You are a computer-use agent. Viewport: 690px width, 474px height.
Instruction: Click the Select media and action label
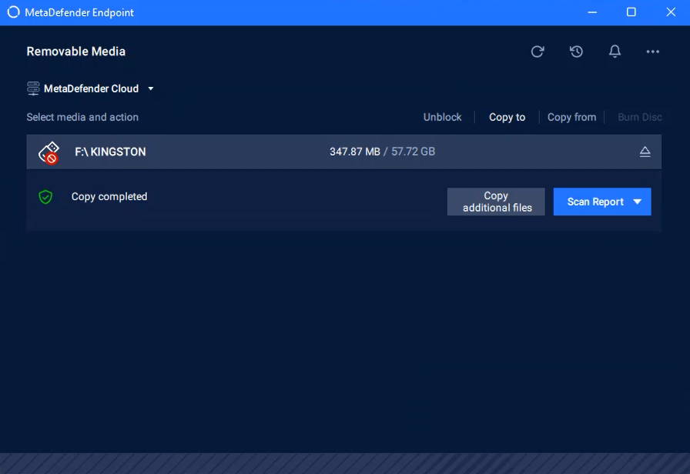coord(82,117)
